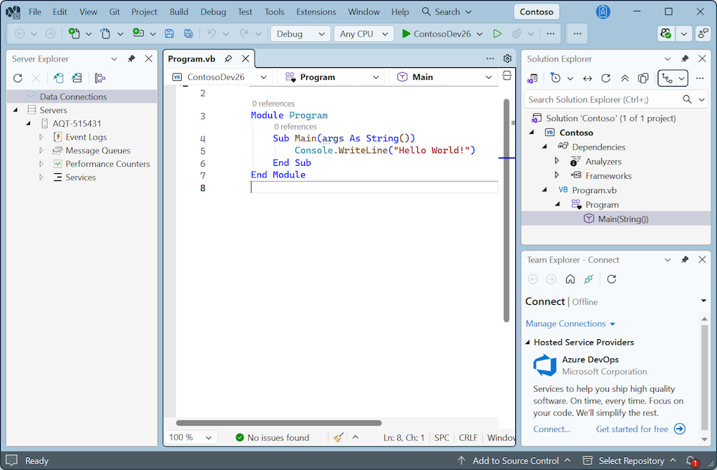Viewport: 717px width, 470px height.
Task: Pin the Program.vb document tab
Action: pos(228,59)
